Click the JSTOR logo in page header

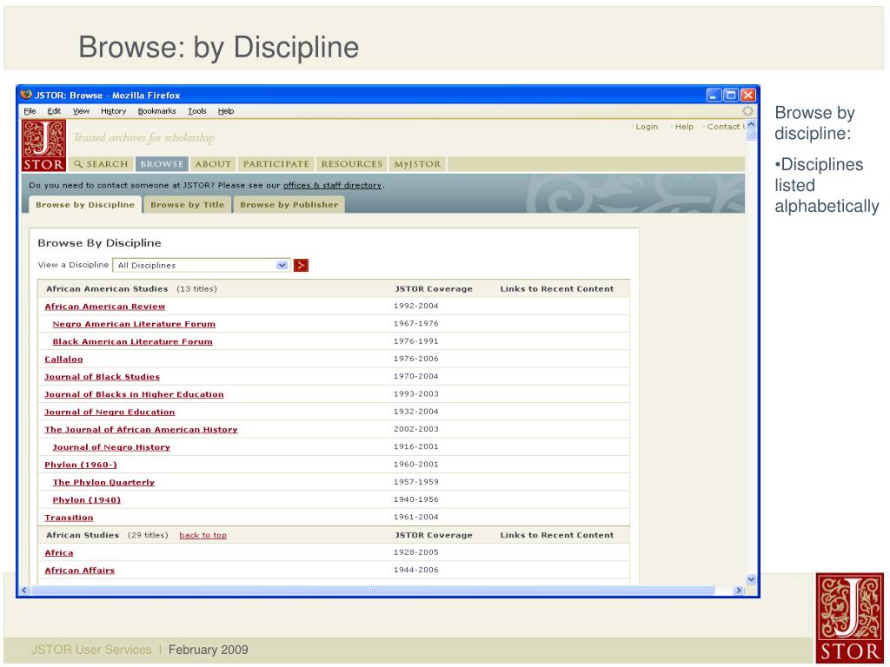(43, 145)
